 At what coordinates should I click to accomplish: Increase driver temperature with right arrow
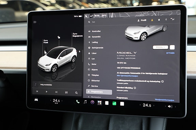pos(62,101)
